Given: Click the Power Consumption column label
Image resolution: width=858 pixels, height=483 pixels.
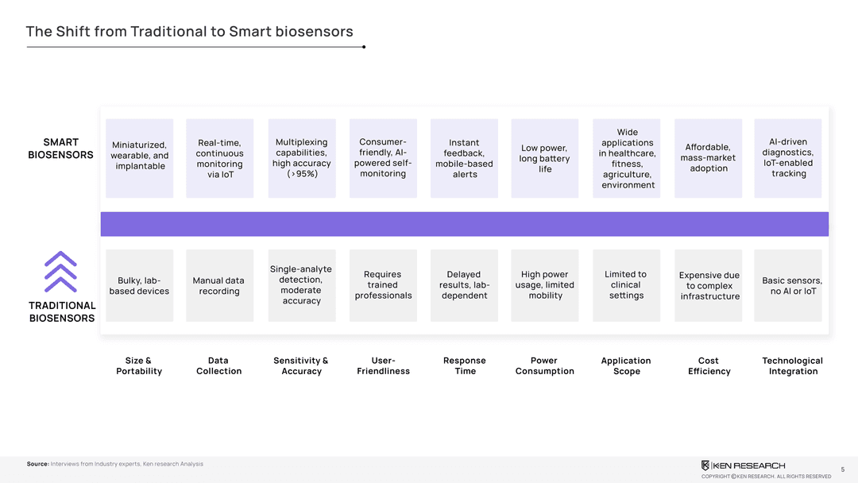Looking at the screenshot, I should tap(544, 365).
